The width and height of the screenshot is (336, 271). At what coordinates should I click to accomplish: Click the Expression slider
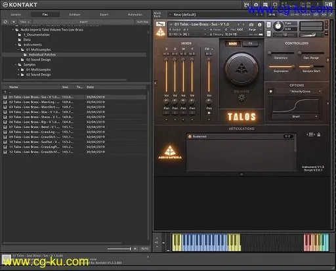281,66
